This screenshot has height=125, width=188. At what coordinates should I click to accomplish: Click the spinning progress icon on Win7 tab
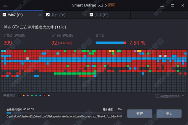[x=40, y=15]
